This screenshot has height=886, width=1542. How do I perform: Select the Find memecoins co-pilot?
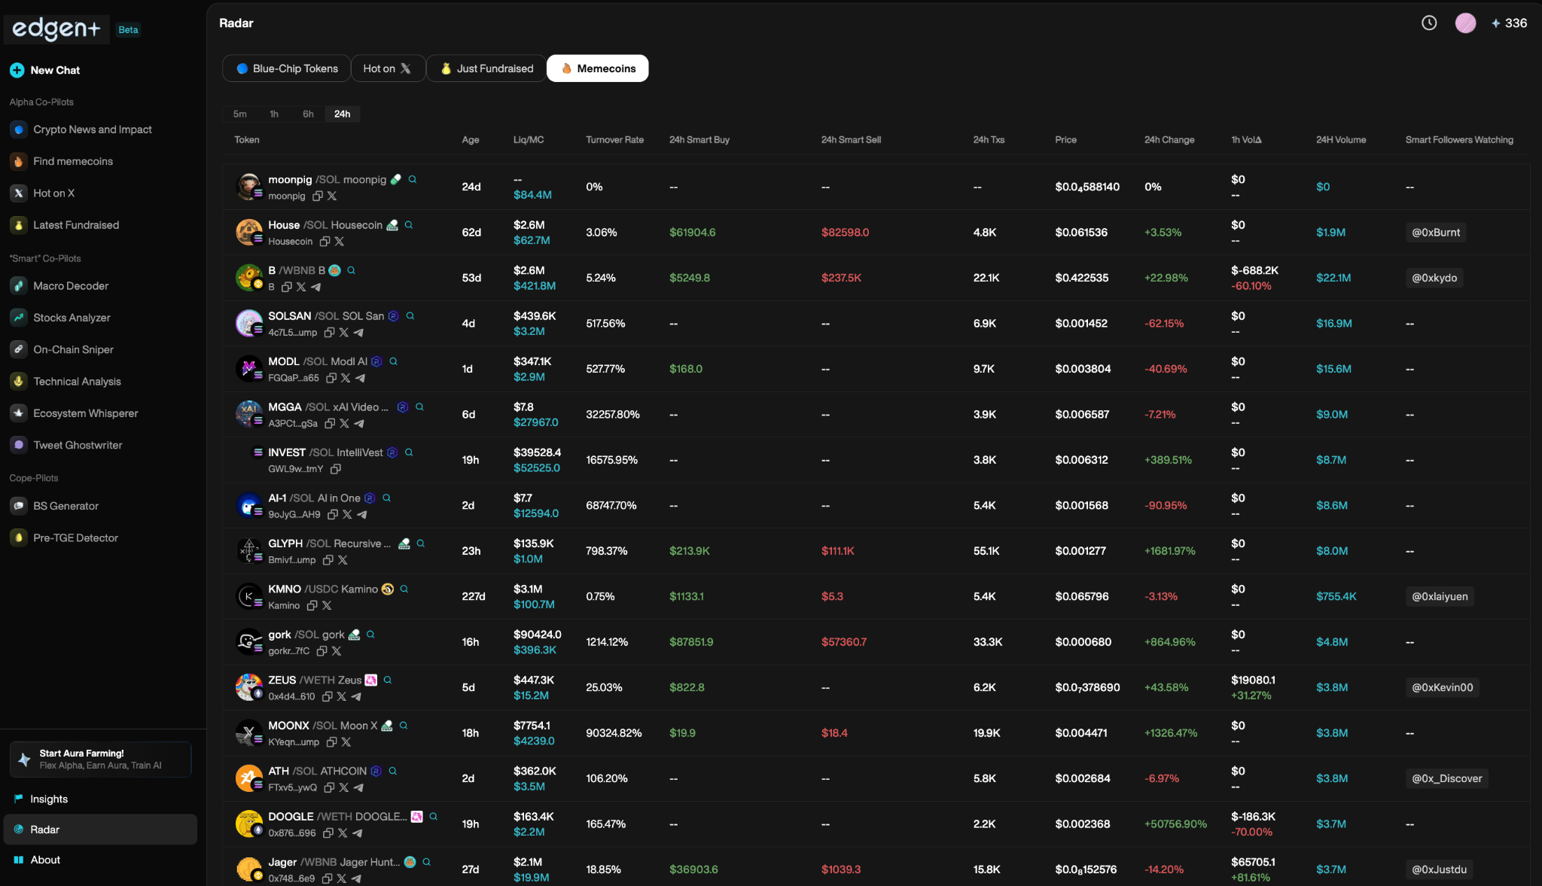(x=72, y=161)
